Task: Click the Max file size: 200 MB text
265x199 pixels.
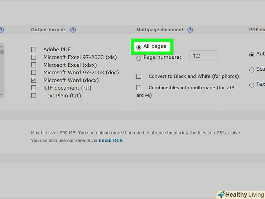Action: [54, 133]
